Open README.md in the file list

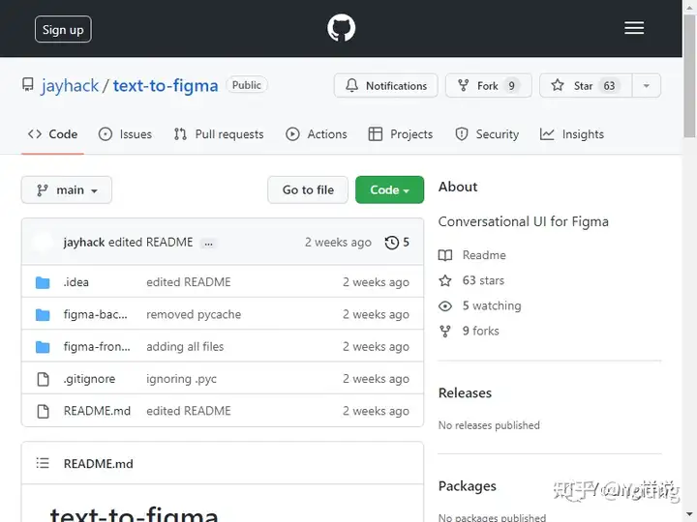[x=98, y=411]
